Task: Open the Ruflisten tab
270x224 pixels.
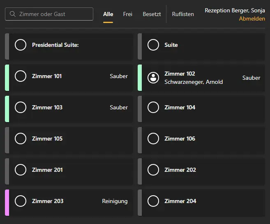Action: [x=183, y=14]
